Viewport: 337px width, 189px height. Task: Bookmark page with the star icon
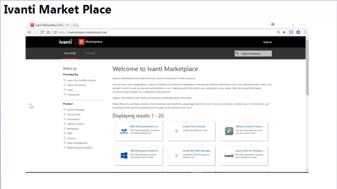[x=284, y=32]
